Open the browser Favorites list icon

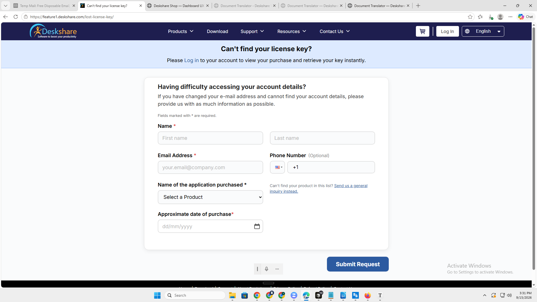[x=480, y=17]
